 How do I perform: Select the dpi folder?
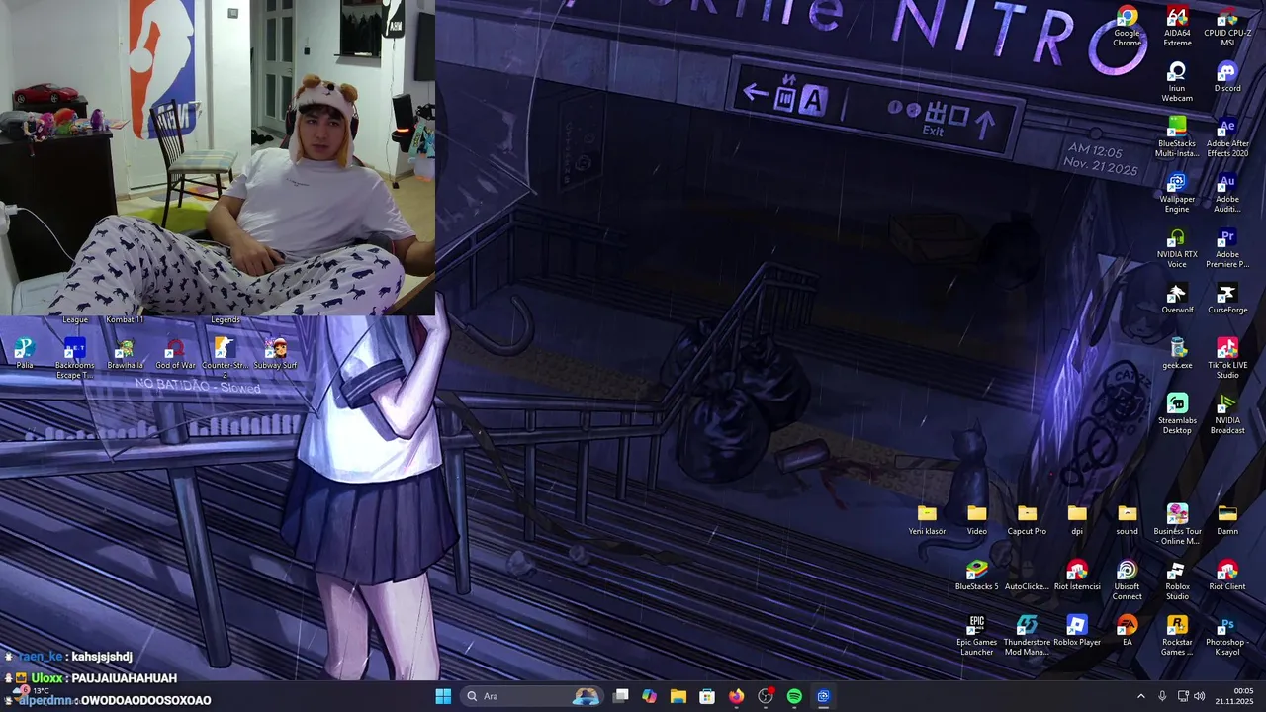(x=1077, y=520)
